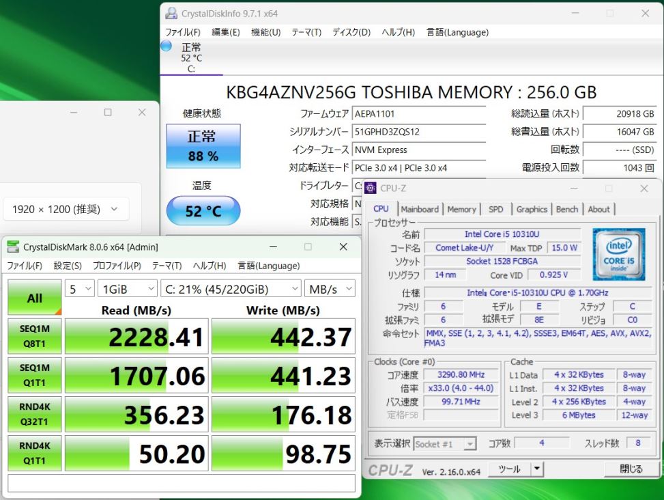Run the SEQ1M Q8T1 benchmark test
The height and width of the screenshot is (500, 664).
[x=35, y=336]
